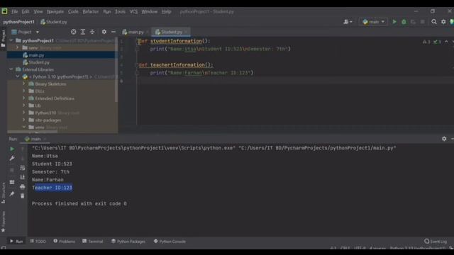
Task: Open the File menu
Action: tap(14, 11)
